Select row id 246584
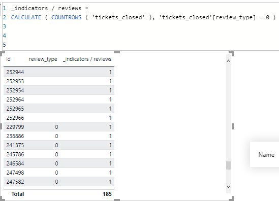 pyautogui.click(x=59, y=163)
